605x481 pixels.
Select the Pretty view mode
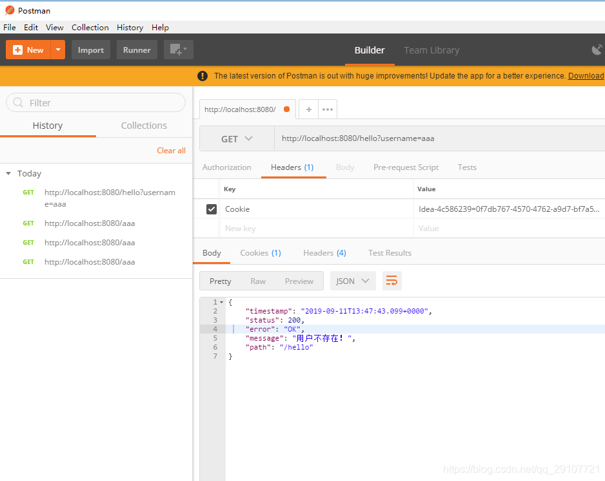[x=221, y=281]
